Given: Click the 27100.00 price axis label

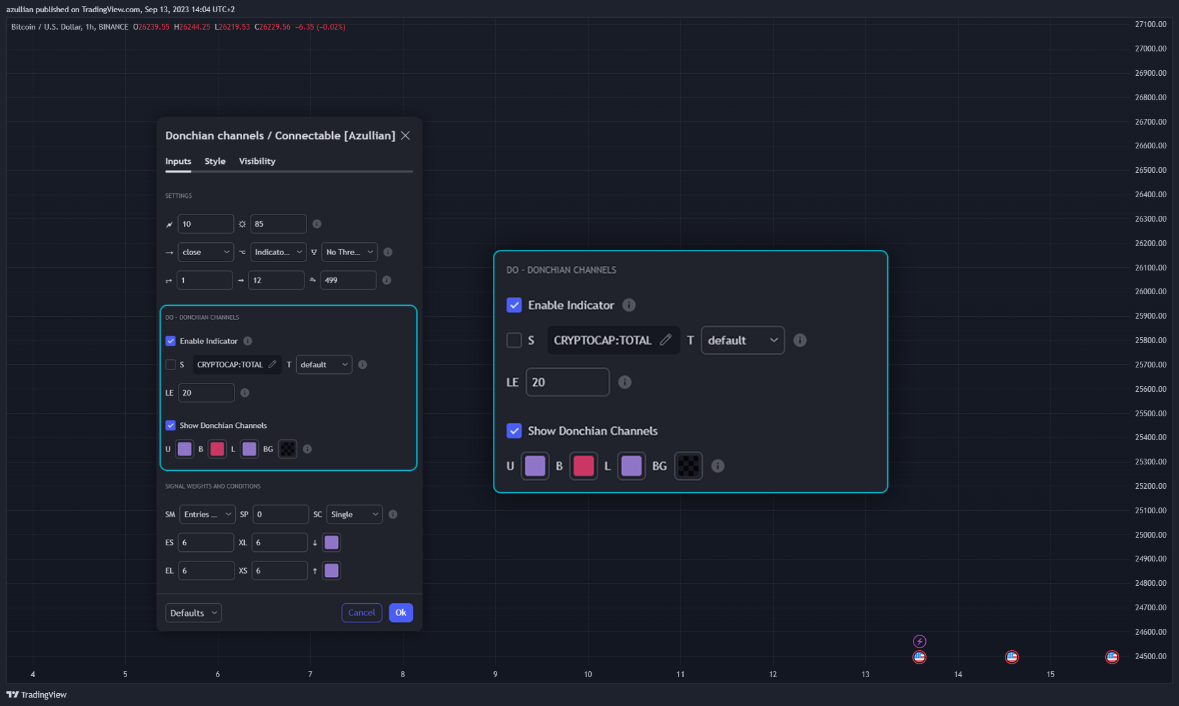Looking at the screenshot, I should click(1150, 24).
